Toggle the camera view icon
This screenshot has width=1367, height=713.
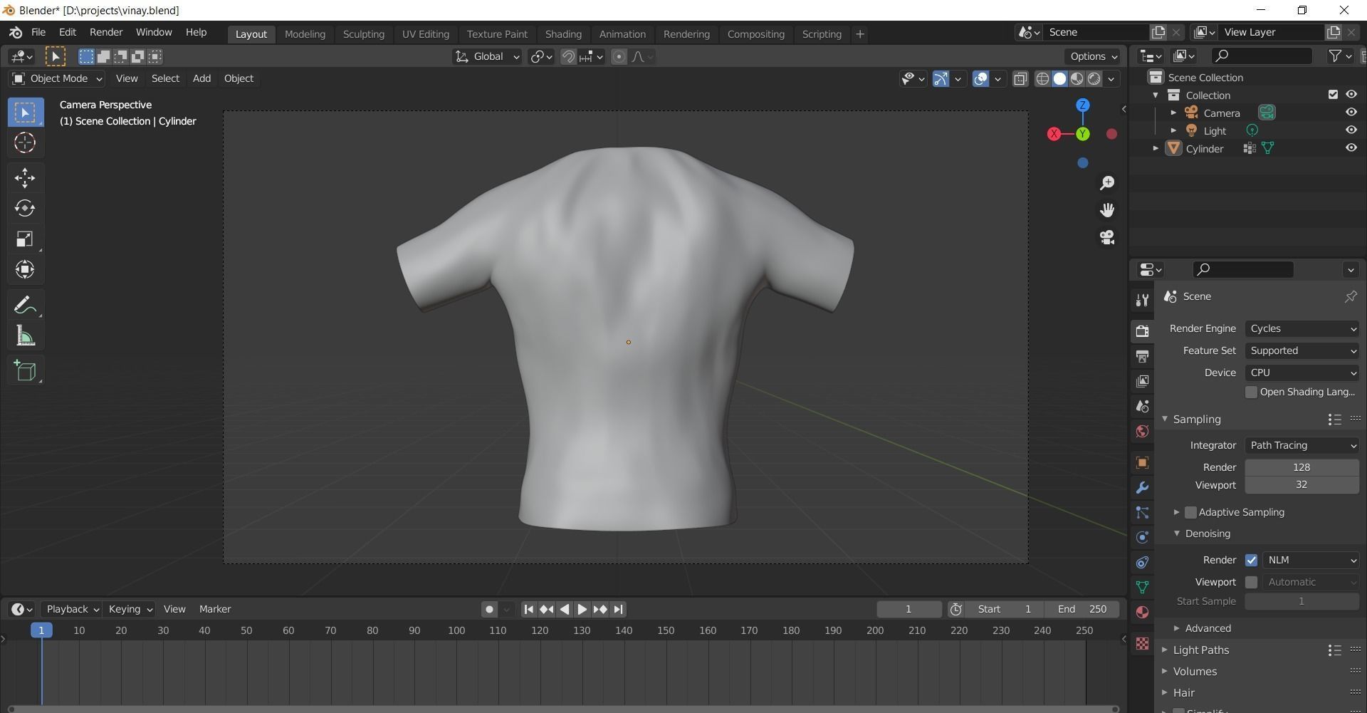click(x=1107, y=237)
